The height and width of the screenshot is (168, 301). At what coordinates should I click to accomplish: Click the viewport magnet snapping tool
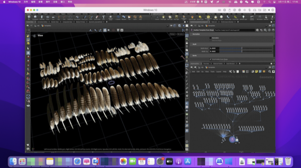pos(28,91)
